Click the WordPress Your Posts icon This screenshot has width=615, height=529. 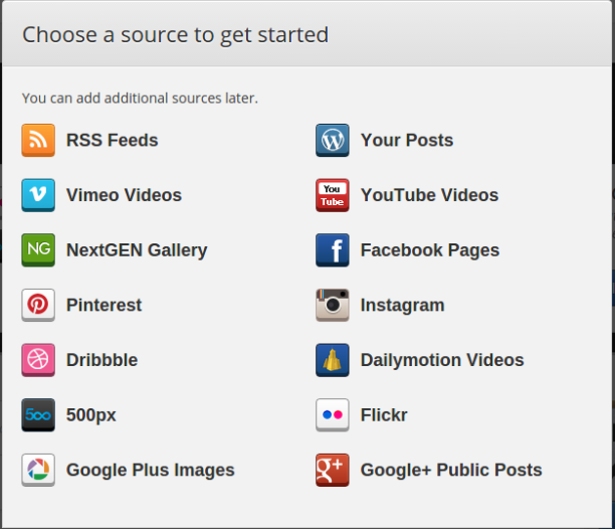[332, 141]
